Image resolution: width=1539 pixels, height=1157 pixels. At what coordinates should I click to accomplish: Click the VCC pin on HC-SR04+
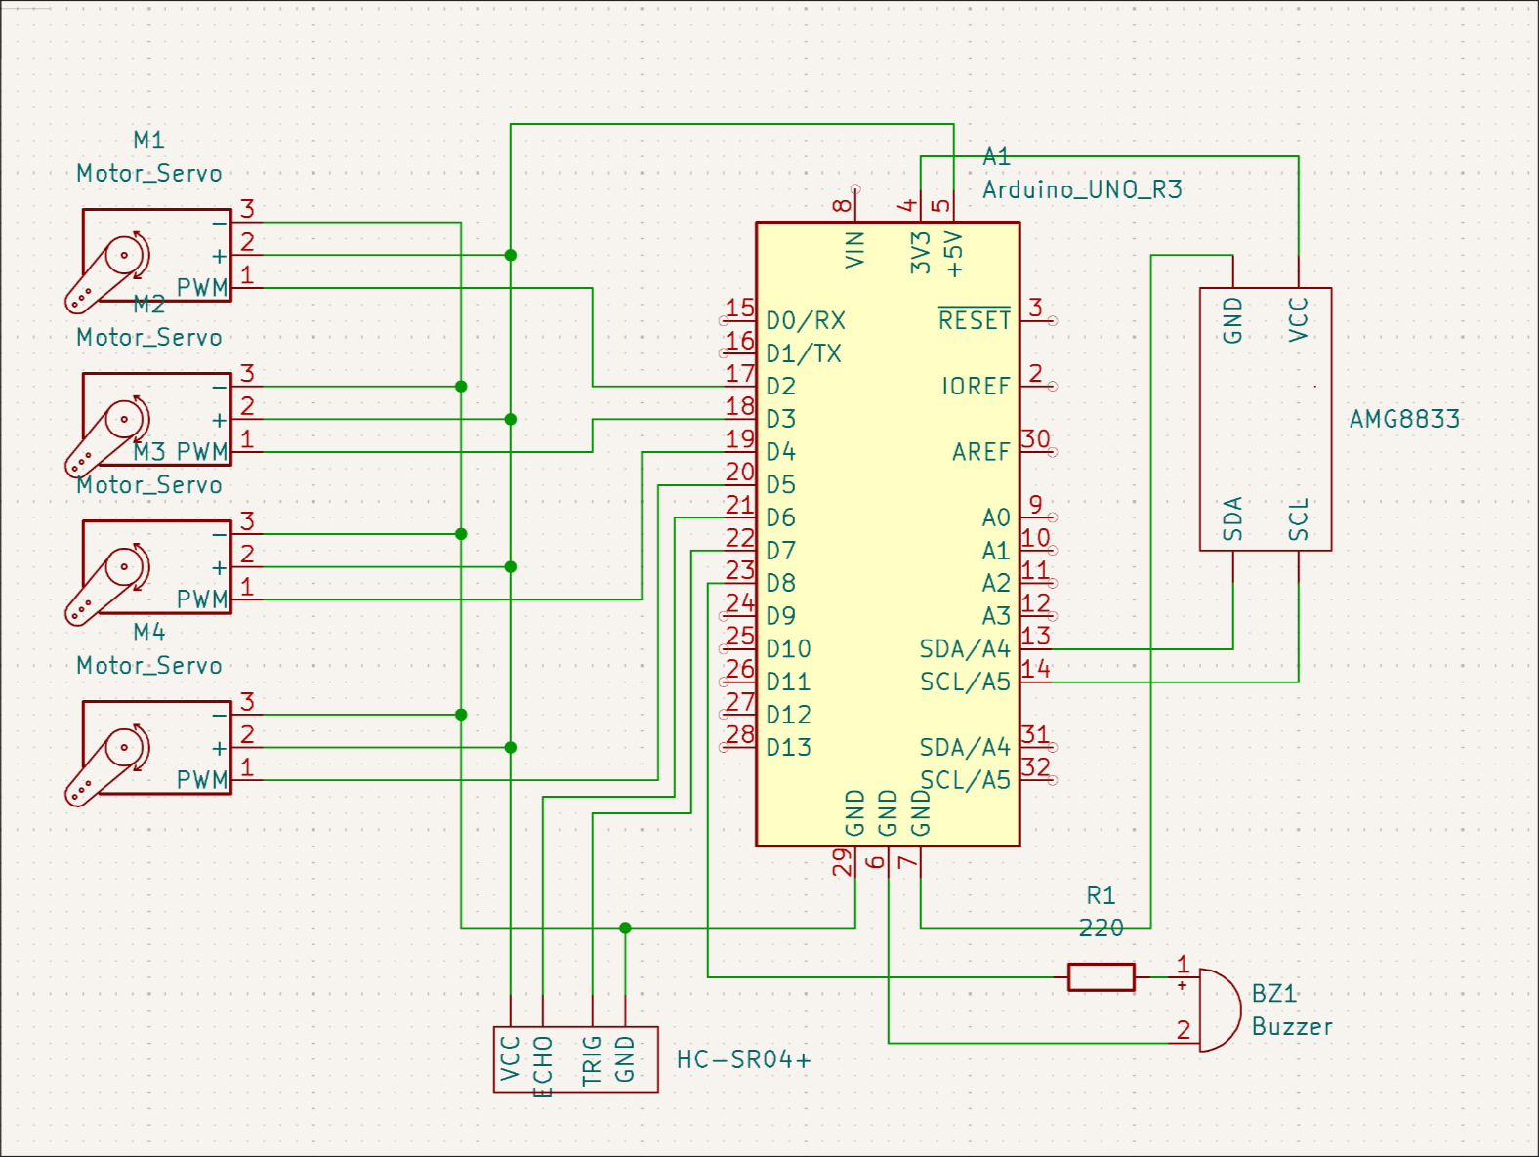[510, 1059]
